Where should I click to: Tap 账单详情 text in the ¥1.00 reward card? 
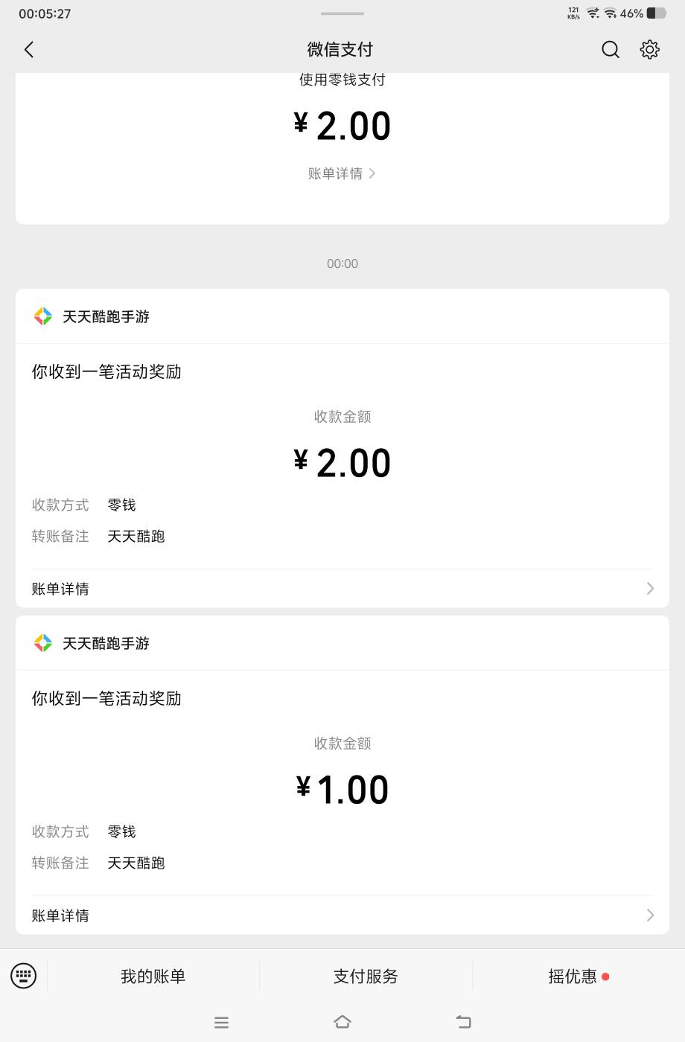tap(60, 915)
